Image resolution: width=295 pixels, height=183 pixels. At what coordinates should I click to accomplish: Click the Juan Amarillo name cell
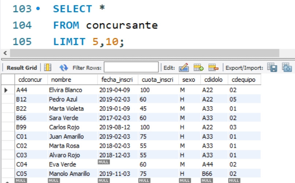[72, 136]
